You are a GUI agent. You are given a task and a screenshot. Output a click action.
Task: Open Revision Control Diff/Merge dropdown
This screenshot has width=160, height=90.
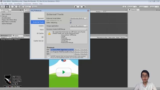point(79,29)
